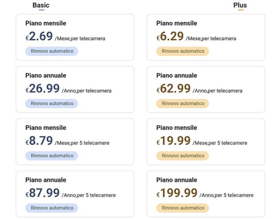The height and width of the screenshot is (219, 274).
Task: Pick the Plus €19.99 five-camera monthly card
Action: pos(206,142)
